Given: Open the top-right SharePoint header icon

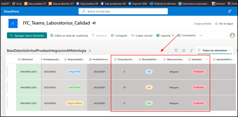Looking at the screenshot, I should click(230, 12).
